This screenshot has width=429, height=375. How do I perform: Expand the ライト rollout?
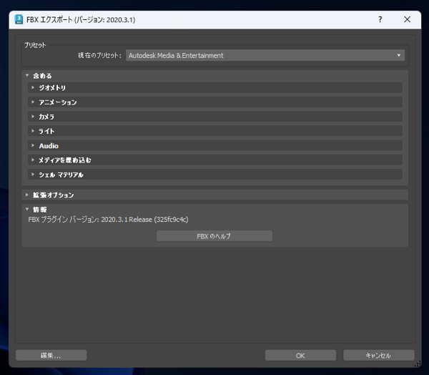click(214, 131)
